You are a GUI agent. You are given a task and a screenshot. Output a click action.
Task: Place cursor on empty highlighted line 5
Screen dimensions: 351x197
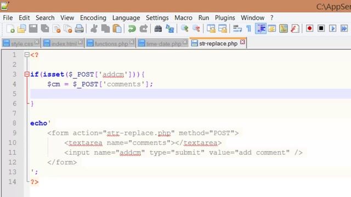[x=190, y=94]
